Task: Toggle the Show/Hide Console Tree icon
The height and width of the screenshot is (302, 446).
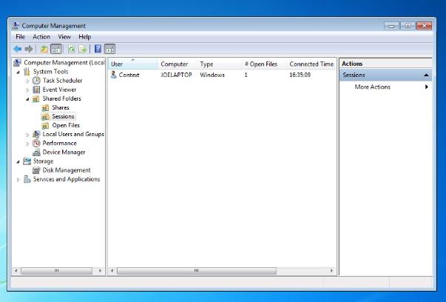Action: 56,49
